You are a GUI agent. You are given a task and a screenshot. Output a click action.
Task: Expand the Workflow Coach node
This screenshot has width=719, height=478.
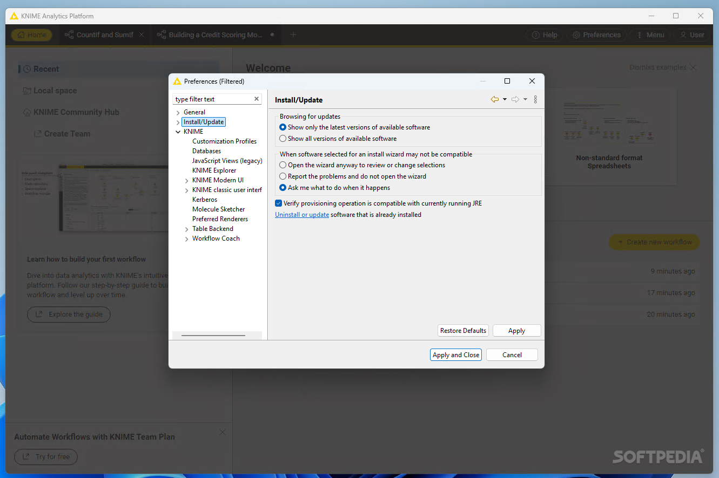tap(187, 238)
